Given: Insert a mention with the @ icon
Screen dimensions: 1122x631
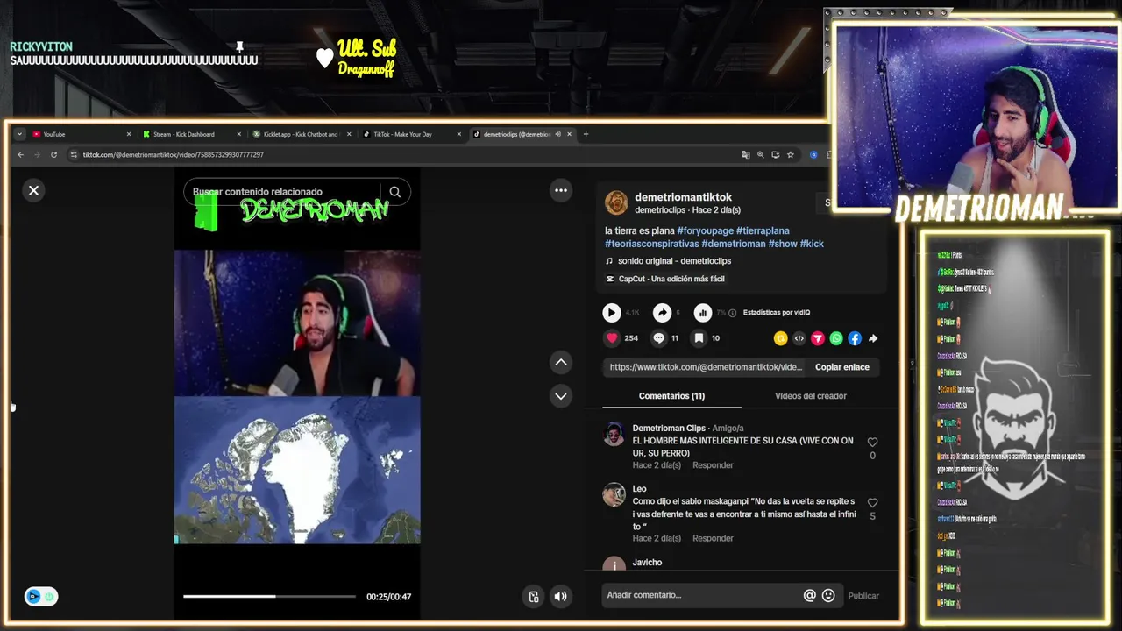Looking at the screenshot, I should click(810, 595).
